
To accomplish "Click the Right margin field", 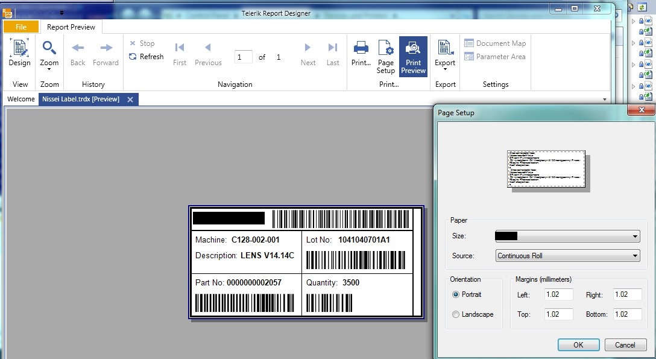I will click(628, 294).
